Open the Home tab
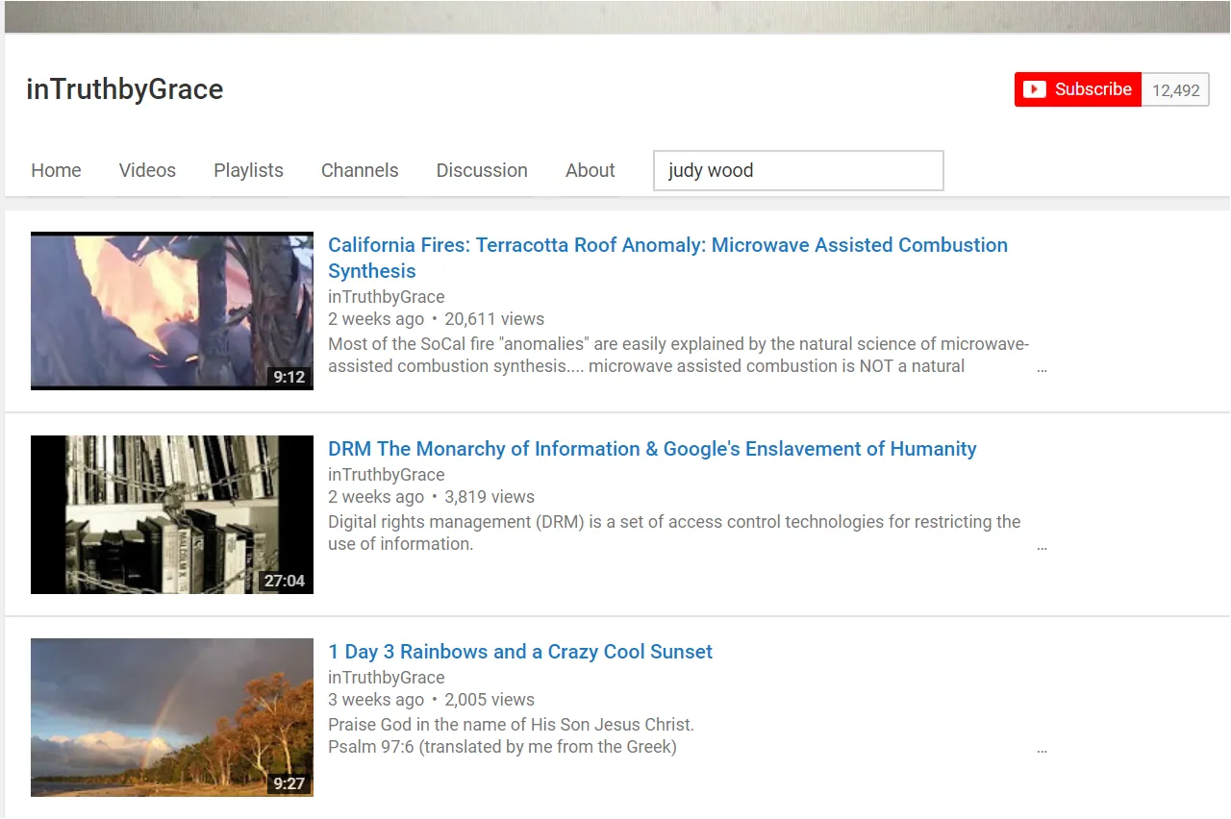The width and height of the screenshot is (1231, 819). click(56, 170)
